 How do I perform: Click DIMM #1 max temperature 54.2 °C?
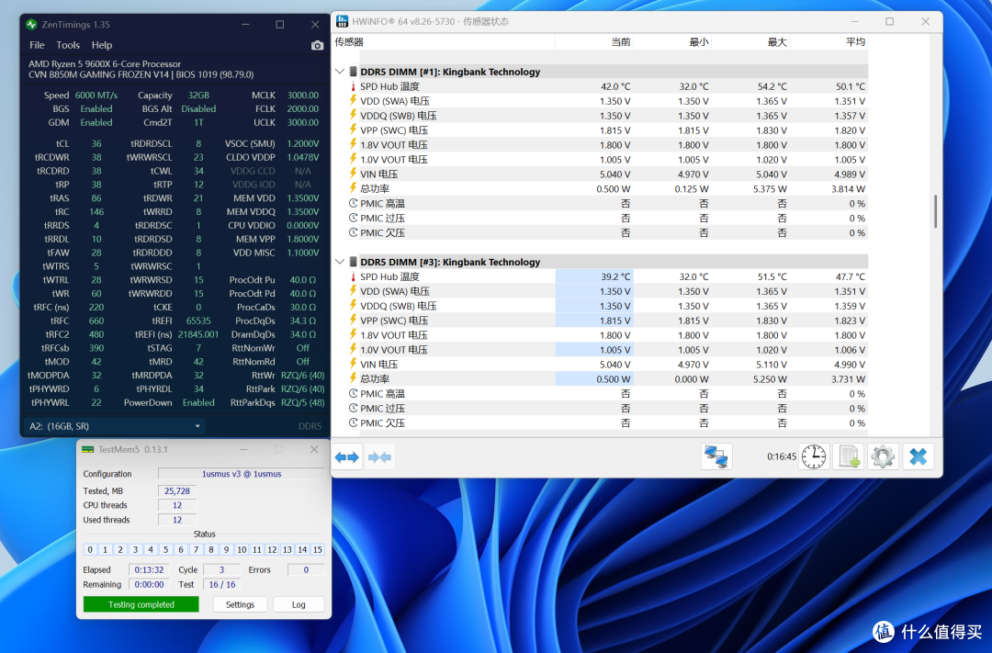coord(772,86)
